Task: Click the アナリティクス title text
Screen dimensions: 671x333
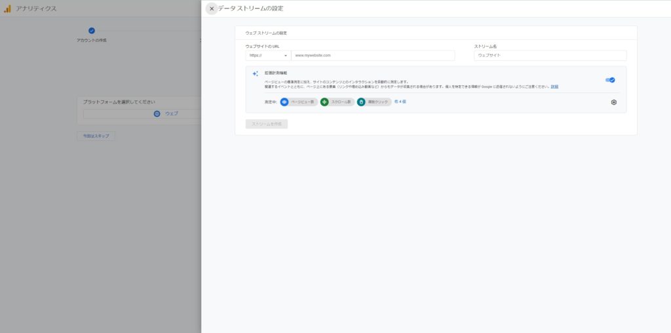Action: (36, 9)
